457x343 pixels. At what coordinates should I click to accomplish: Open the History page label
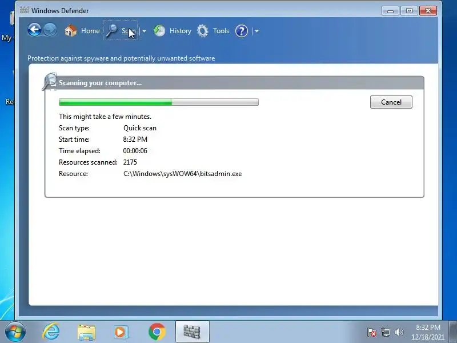[x=181, y=31]
